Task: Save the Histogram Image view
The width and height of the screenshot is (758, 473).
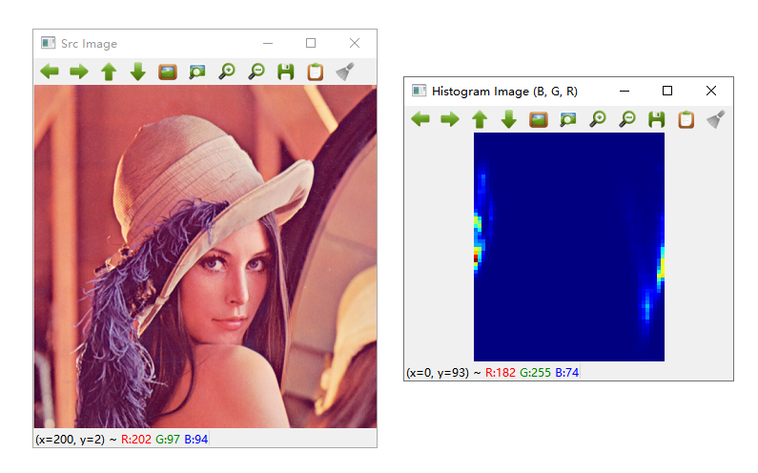Action: 657,119
